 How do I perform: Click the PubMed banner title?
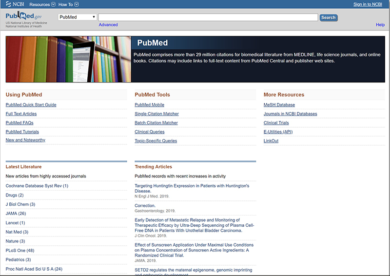click(x=153, y=43)
